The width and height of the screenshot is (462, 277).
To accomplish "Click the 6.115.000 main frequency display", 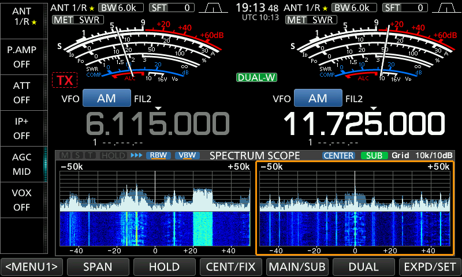I will coord(158,123).
